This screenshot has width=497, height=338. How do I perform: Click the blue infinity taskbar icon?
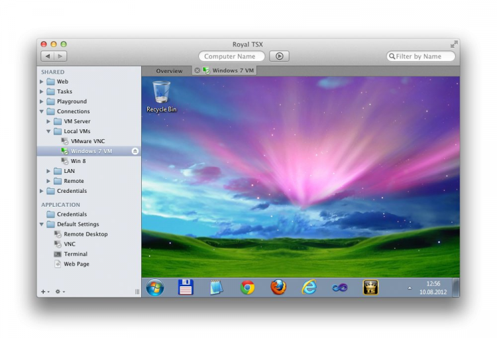tap(340, 288)
